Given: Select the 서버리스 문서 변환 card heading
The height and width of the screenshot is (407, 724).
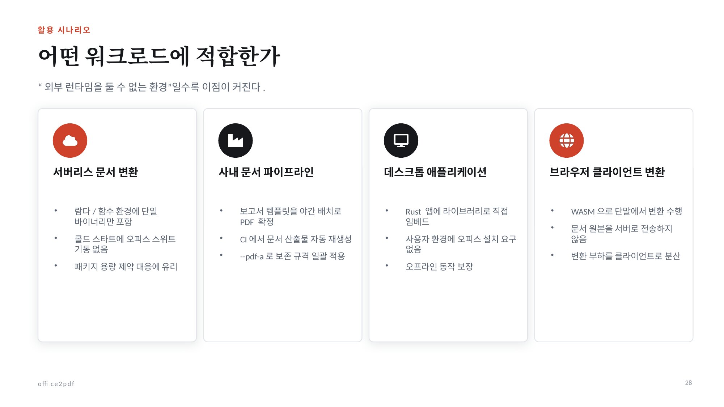Looking at the screenshot, I should pyautogui.click(x=96, y=172).
